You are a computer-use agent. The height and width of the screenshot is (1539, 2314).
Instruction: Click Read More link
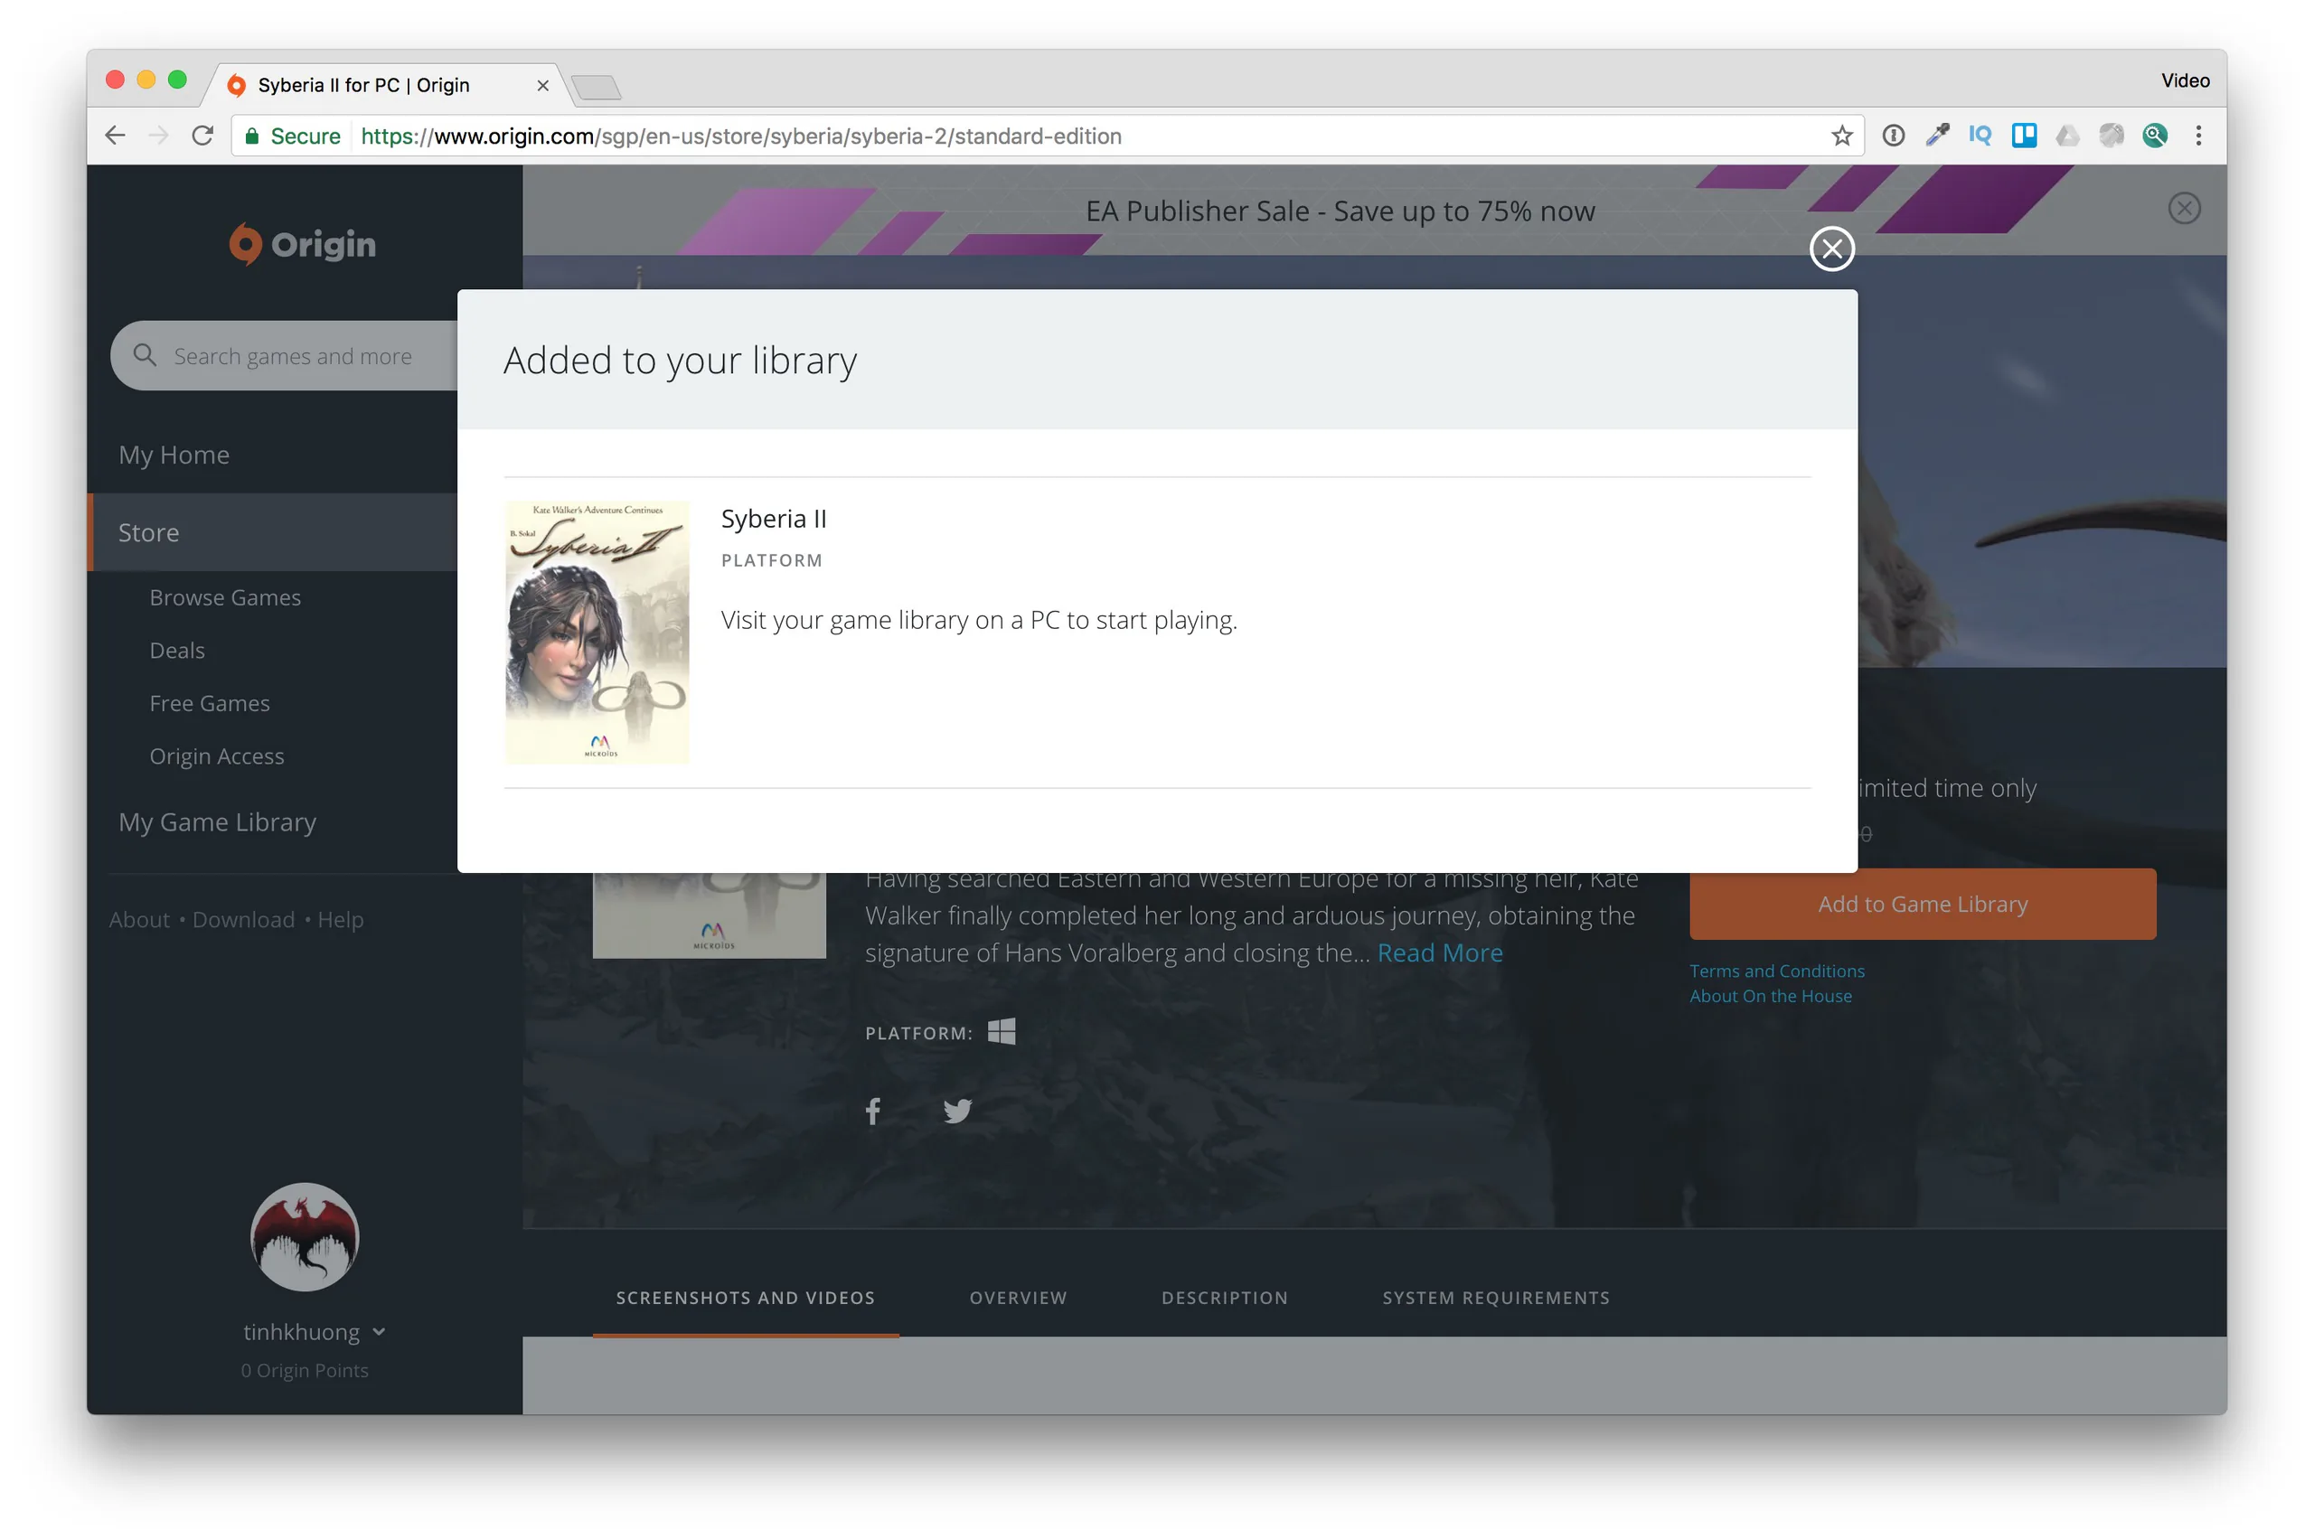click(1439, 953)
